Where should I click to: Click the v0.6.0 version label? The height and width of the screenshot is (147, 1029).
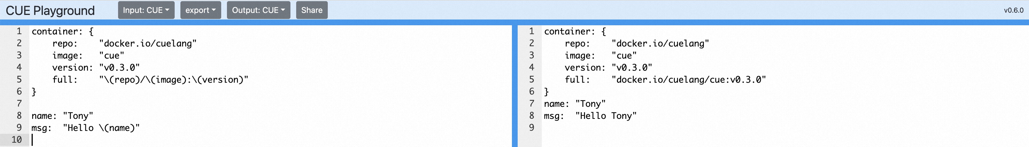click(1013, 10)
